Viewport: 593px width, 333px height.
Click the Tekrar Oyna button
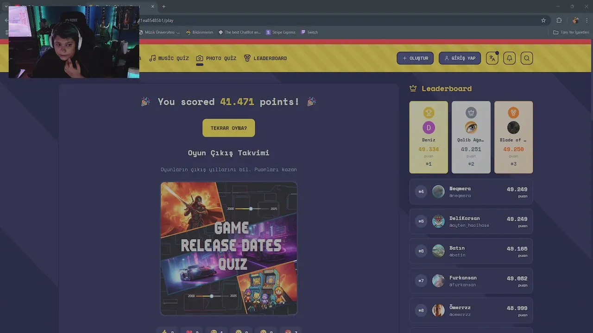229,128
